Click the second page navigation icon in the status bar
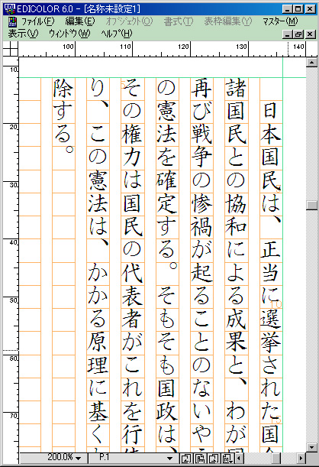 tap(200, 458)
